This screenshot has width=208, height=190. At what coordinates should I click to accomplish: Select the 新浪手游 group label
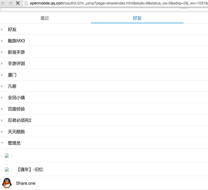click(x=16, y=52)
